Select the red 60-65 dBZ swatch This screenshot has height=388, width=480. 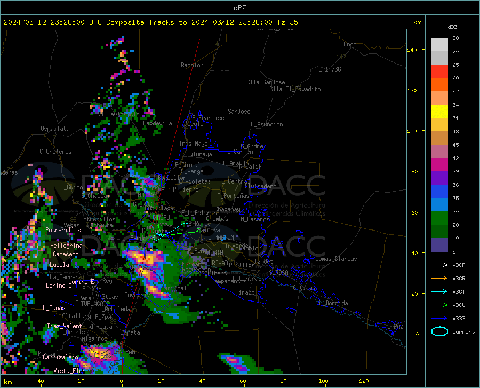(x=439, y=72)
